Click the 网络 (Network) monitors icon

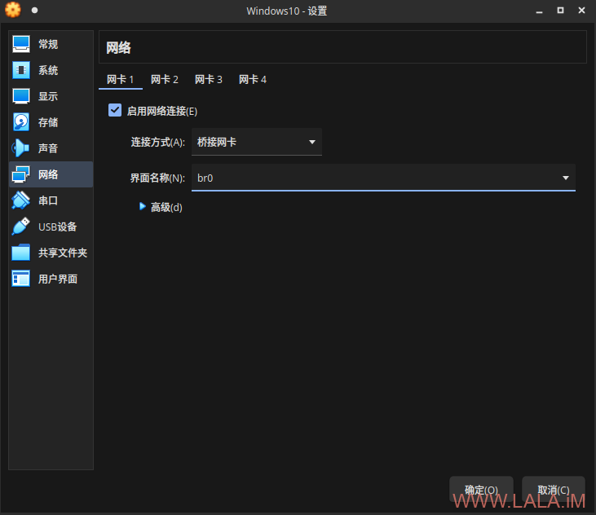tap(21, 174)
